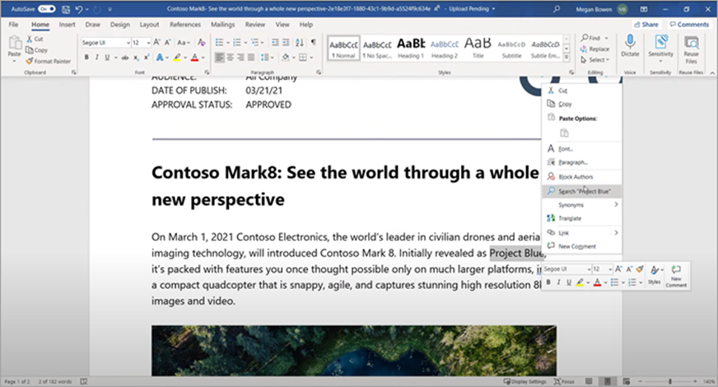The width and height of the screenshot is (718, 387).
Task: Toggle Italic in the ribbon Font group
Action: coord(96,58)
